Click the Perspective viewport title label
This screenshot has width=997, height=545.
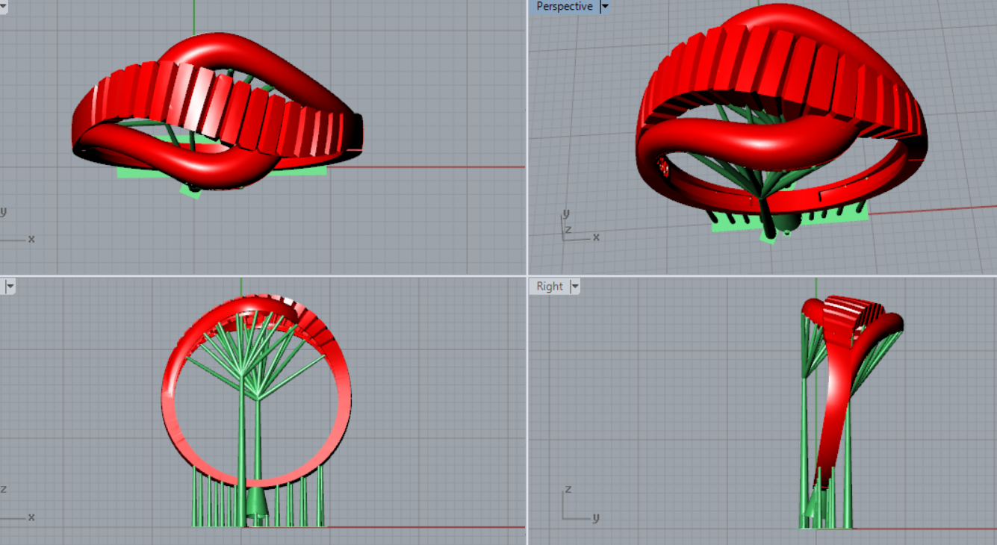coord(564,7)
